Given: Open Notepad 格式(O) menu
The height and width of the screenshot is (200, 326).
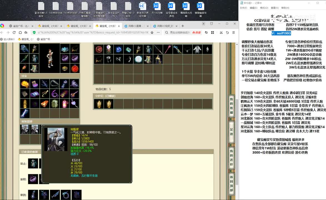Looking at the screenshot, I should pos(264,8).
